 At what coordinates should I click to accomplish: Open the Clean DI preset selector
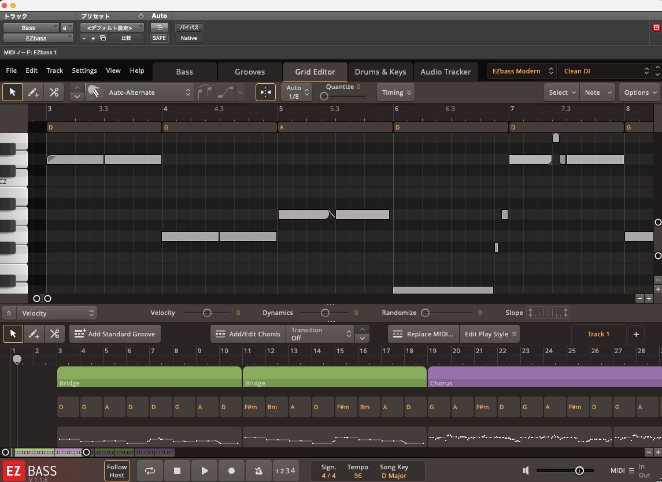pos(605,71)
